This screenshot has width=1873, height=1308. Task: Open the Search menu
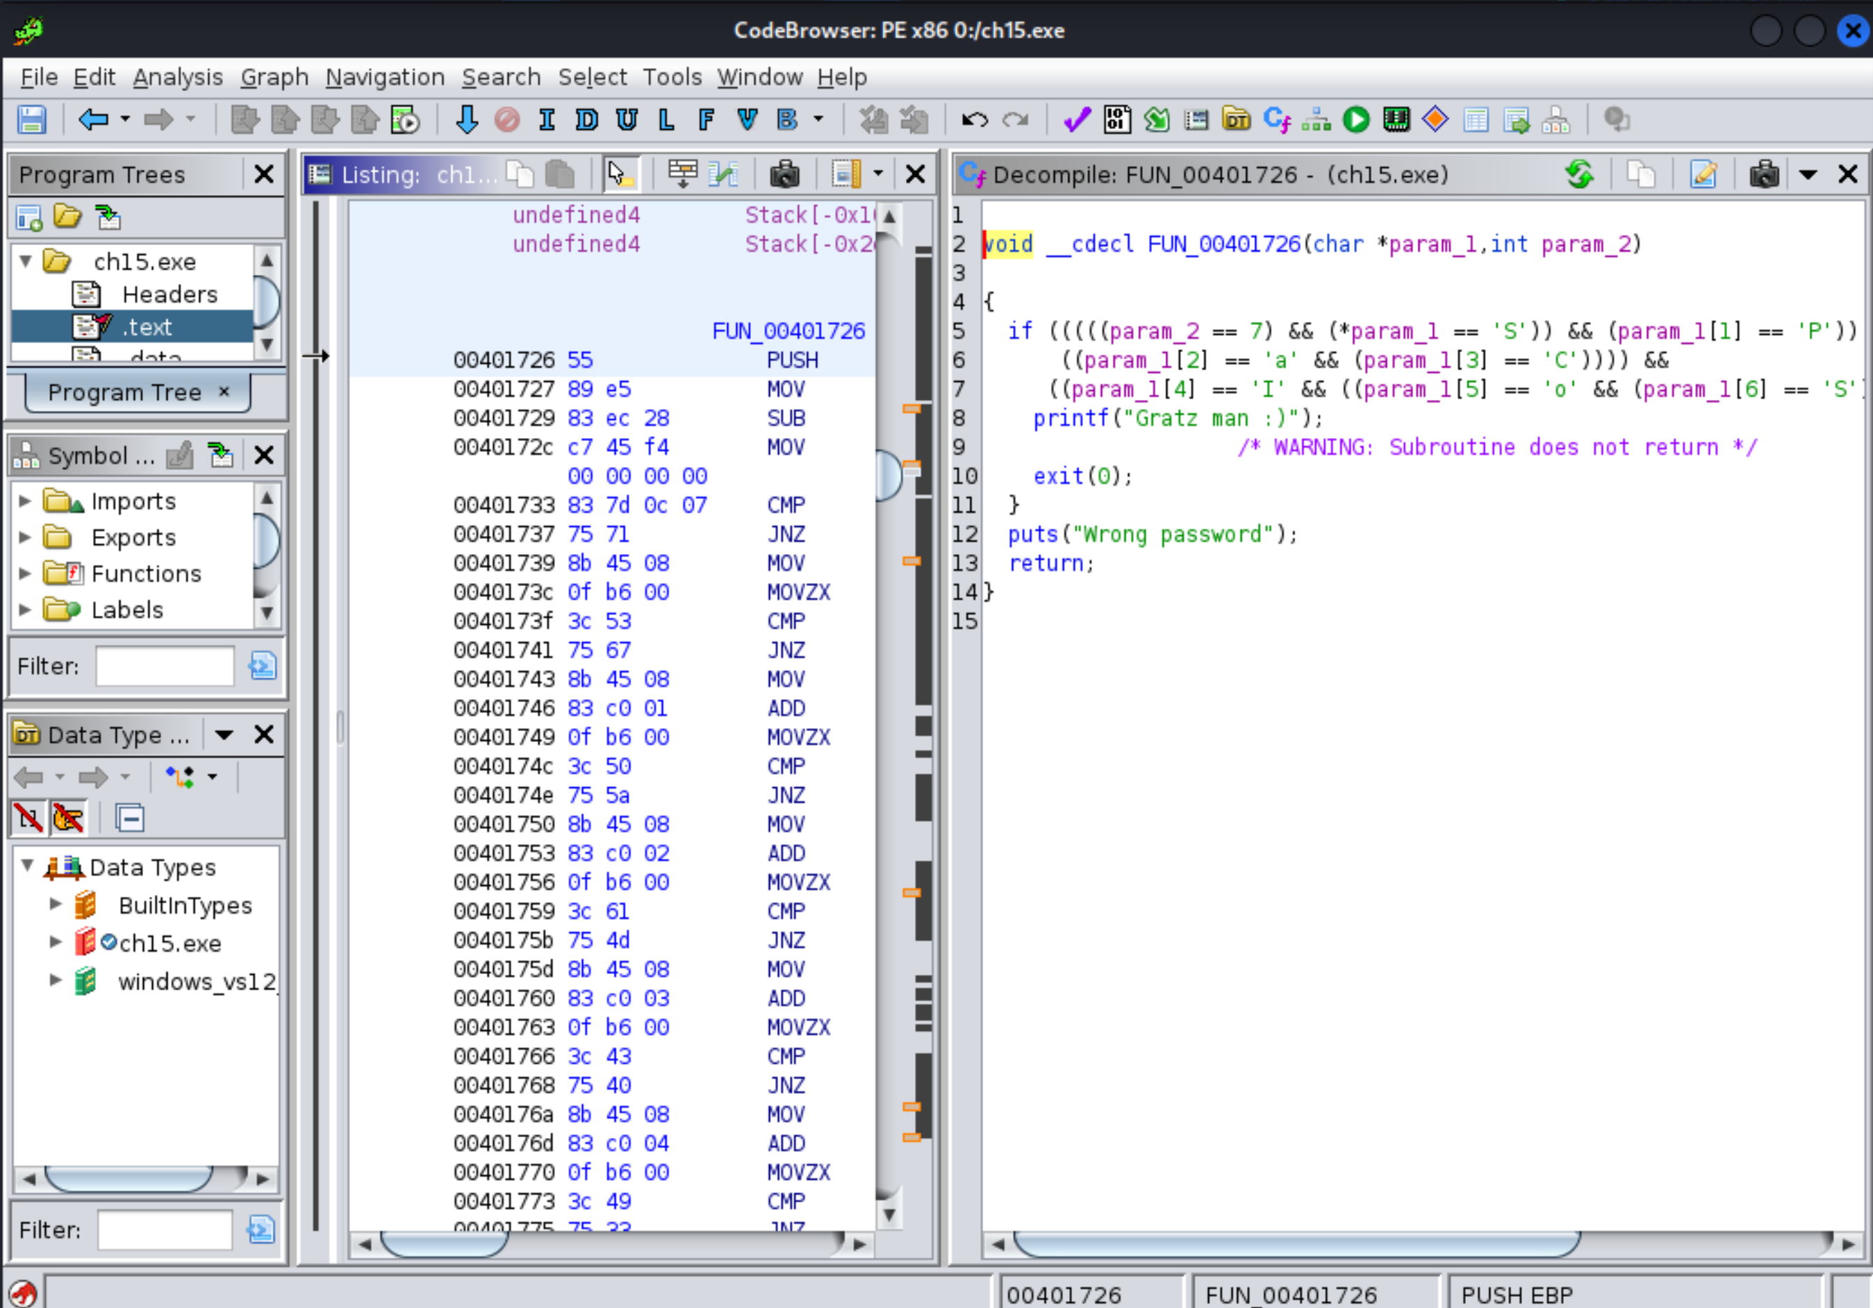(501, 76)
